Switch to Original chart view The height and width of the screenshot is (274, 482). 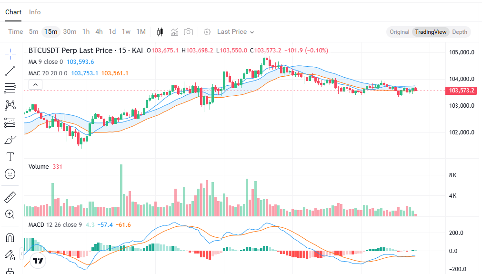[x=399, y=32]
